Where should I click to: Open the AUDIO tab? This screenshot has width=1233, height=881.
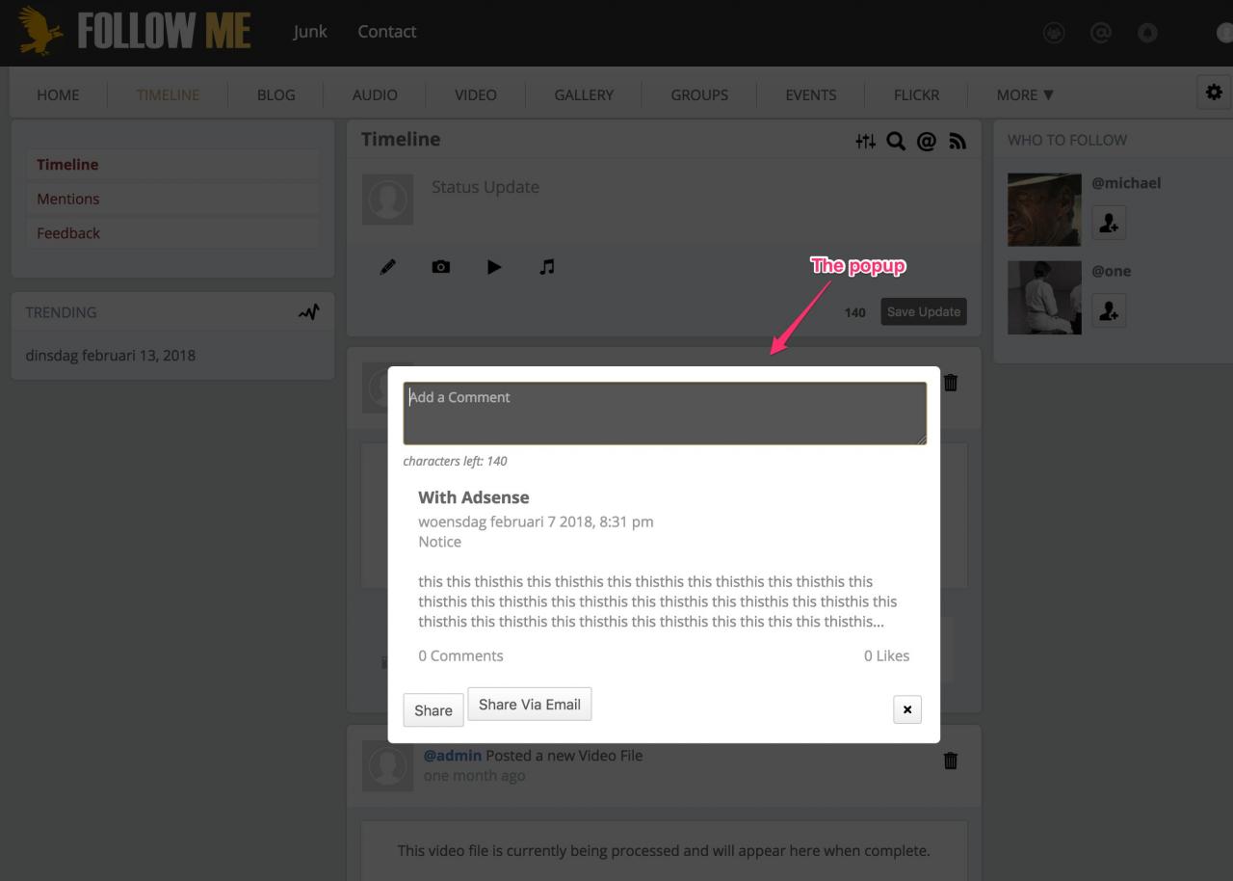point(375,94)
